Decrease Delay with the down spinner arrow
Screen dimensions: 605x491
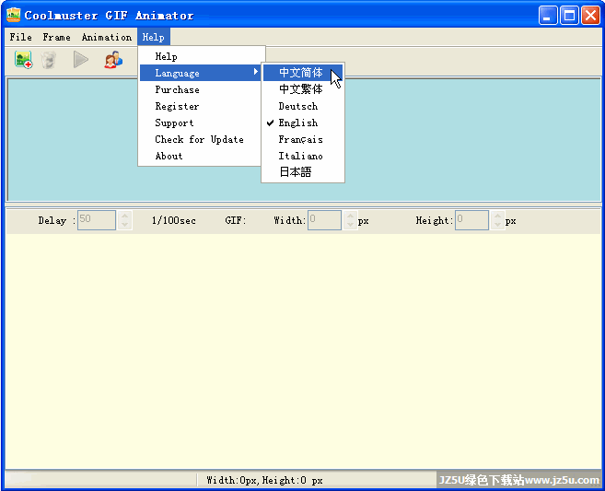(124, 225)
